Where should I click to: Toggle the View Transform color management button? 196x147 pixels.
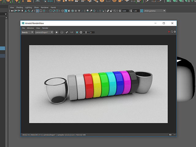141,11
